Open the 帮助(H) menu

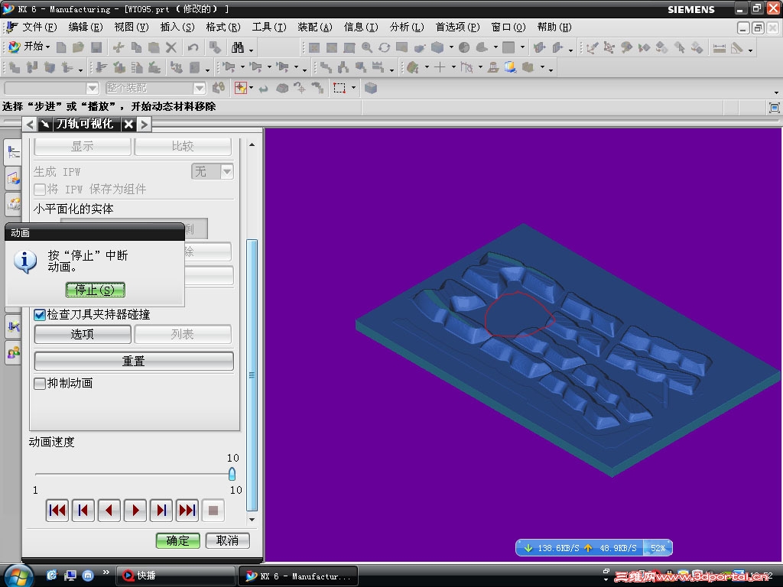pos(554,27)
